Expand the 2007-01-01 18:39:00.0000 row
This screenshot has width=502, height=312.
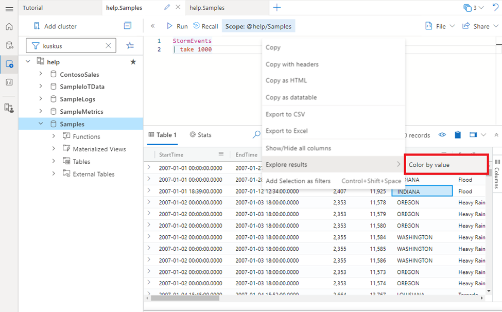(x=149, y=190)
